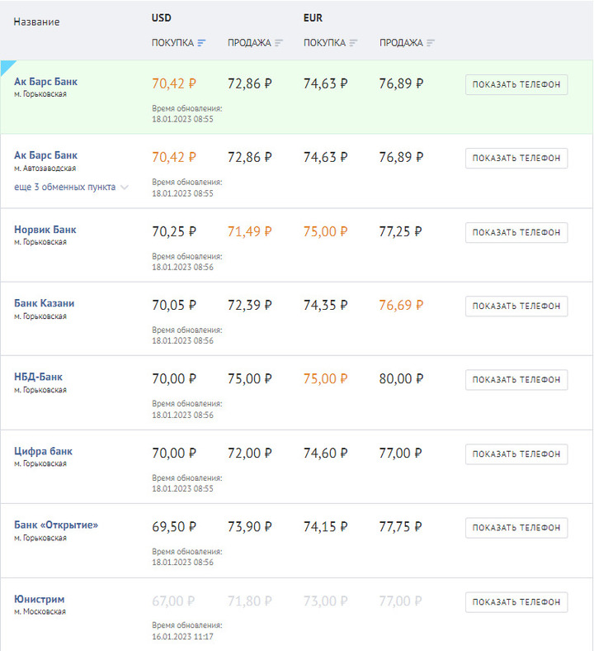The height and width of the screenshot is (651, 594).
Task: Click sort icon next to EUR Продажа
Action: pos(431,43)
